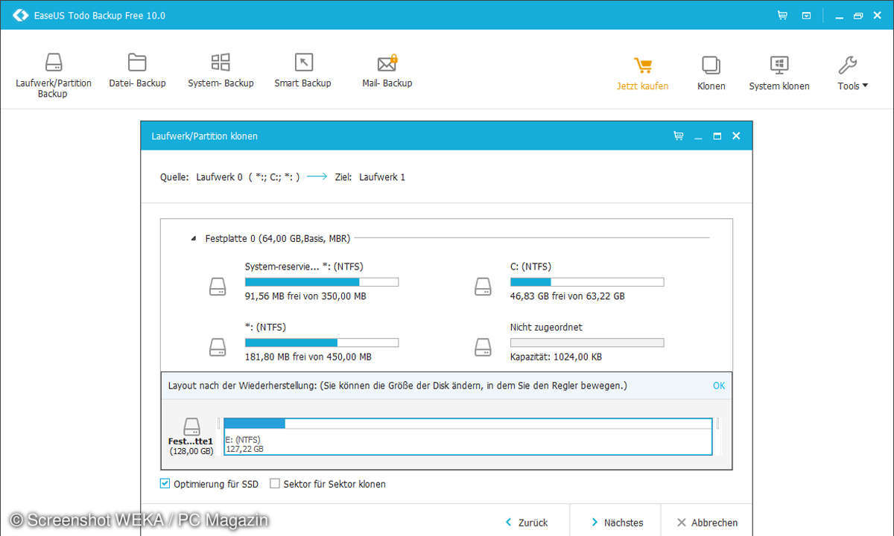Click C: partition usage bar
The width and height of the screenshot is (894, 536).
click(587, 282)
